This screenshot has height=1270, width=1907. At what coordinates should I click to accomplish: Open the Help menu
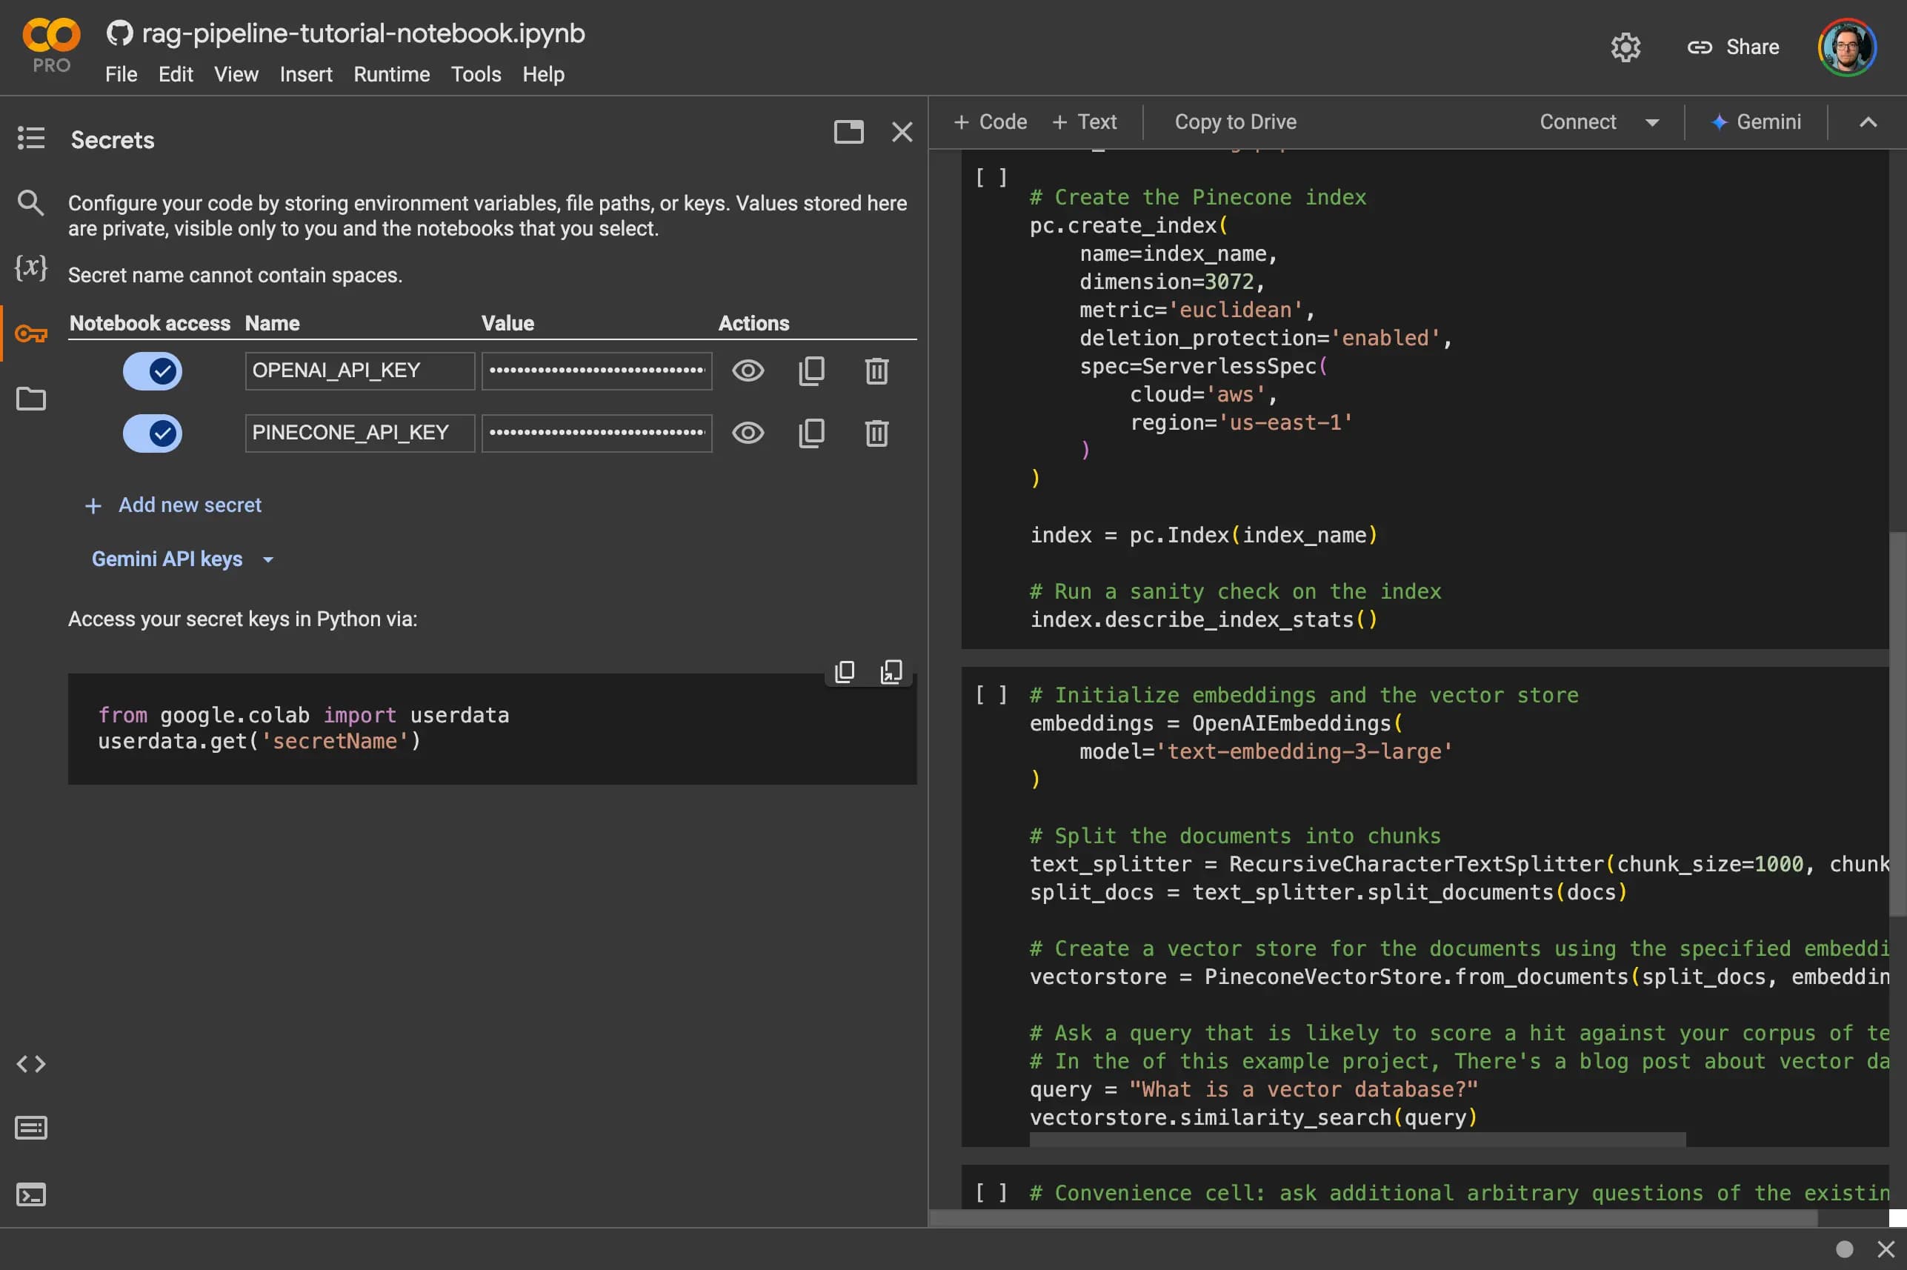(x=542, y=75)
